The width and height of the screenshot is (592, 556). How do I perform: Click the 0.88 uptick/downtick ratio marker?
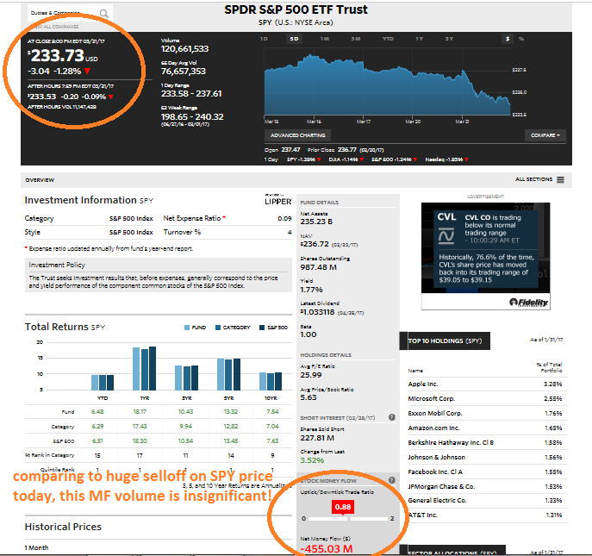click(x=343, y=507)
